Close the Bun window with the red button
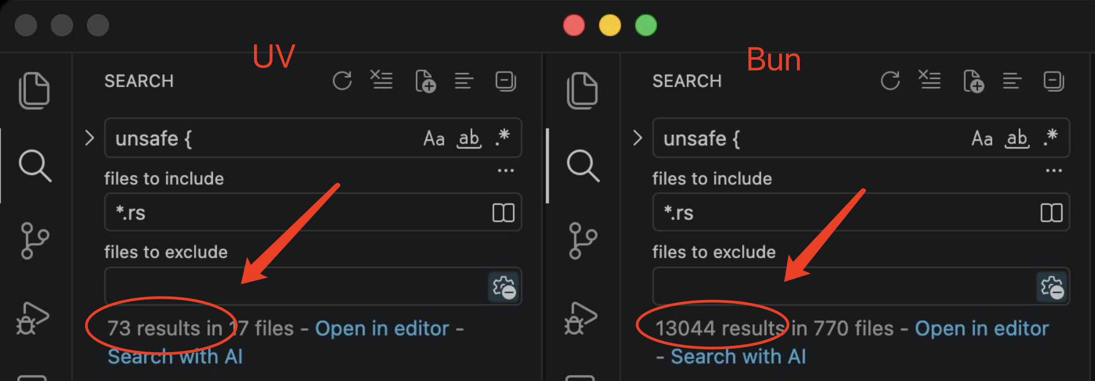Screen dimensions: 1095x381 (574, 25)
